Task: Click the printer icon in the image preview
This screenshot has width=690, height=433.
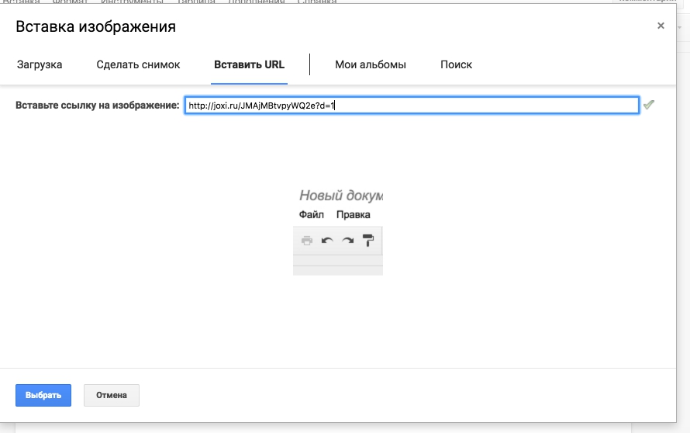Action: click(307, 241)
